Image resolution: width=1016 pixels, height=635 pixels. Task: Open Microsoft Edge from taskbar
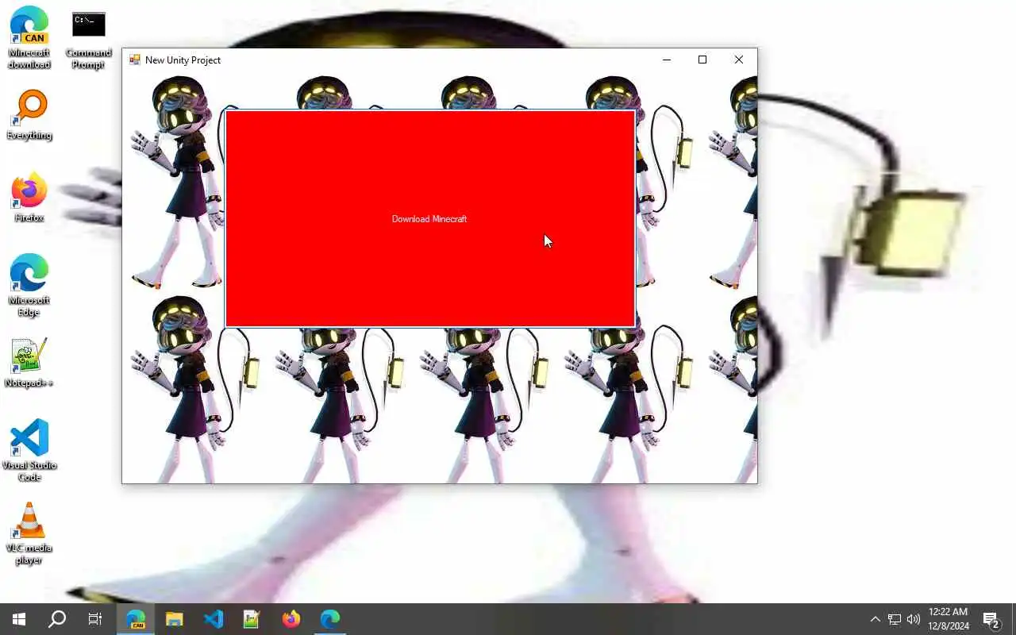(x=330, y=619)
